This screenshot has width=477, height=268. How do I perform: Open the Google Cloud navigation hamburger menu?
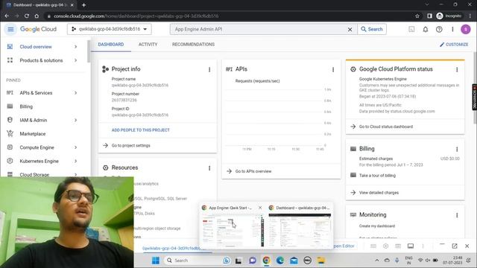point(10,29)
